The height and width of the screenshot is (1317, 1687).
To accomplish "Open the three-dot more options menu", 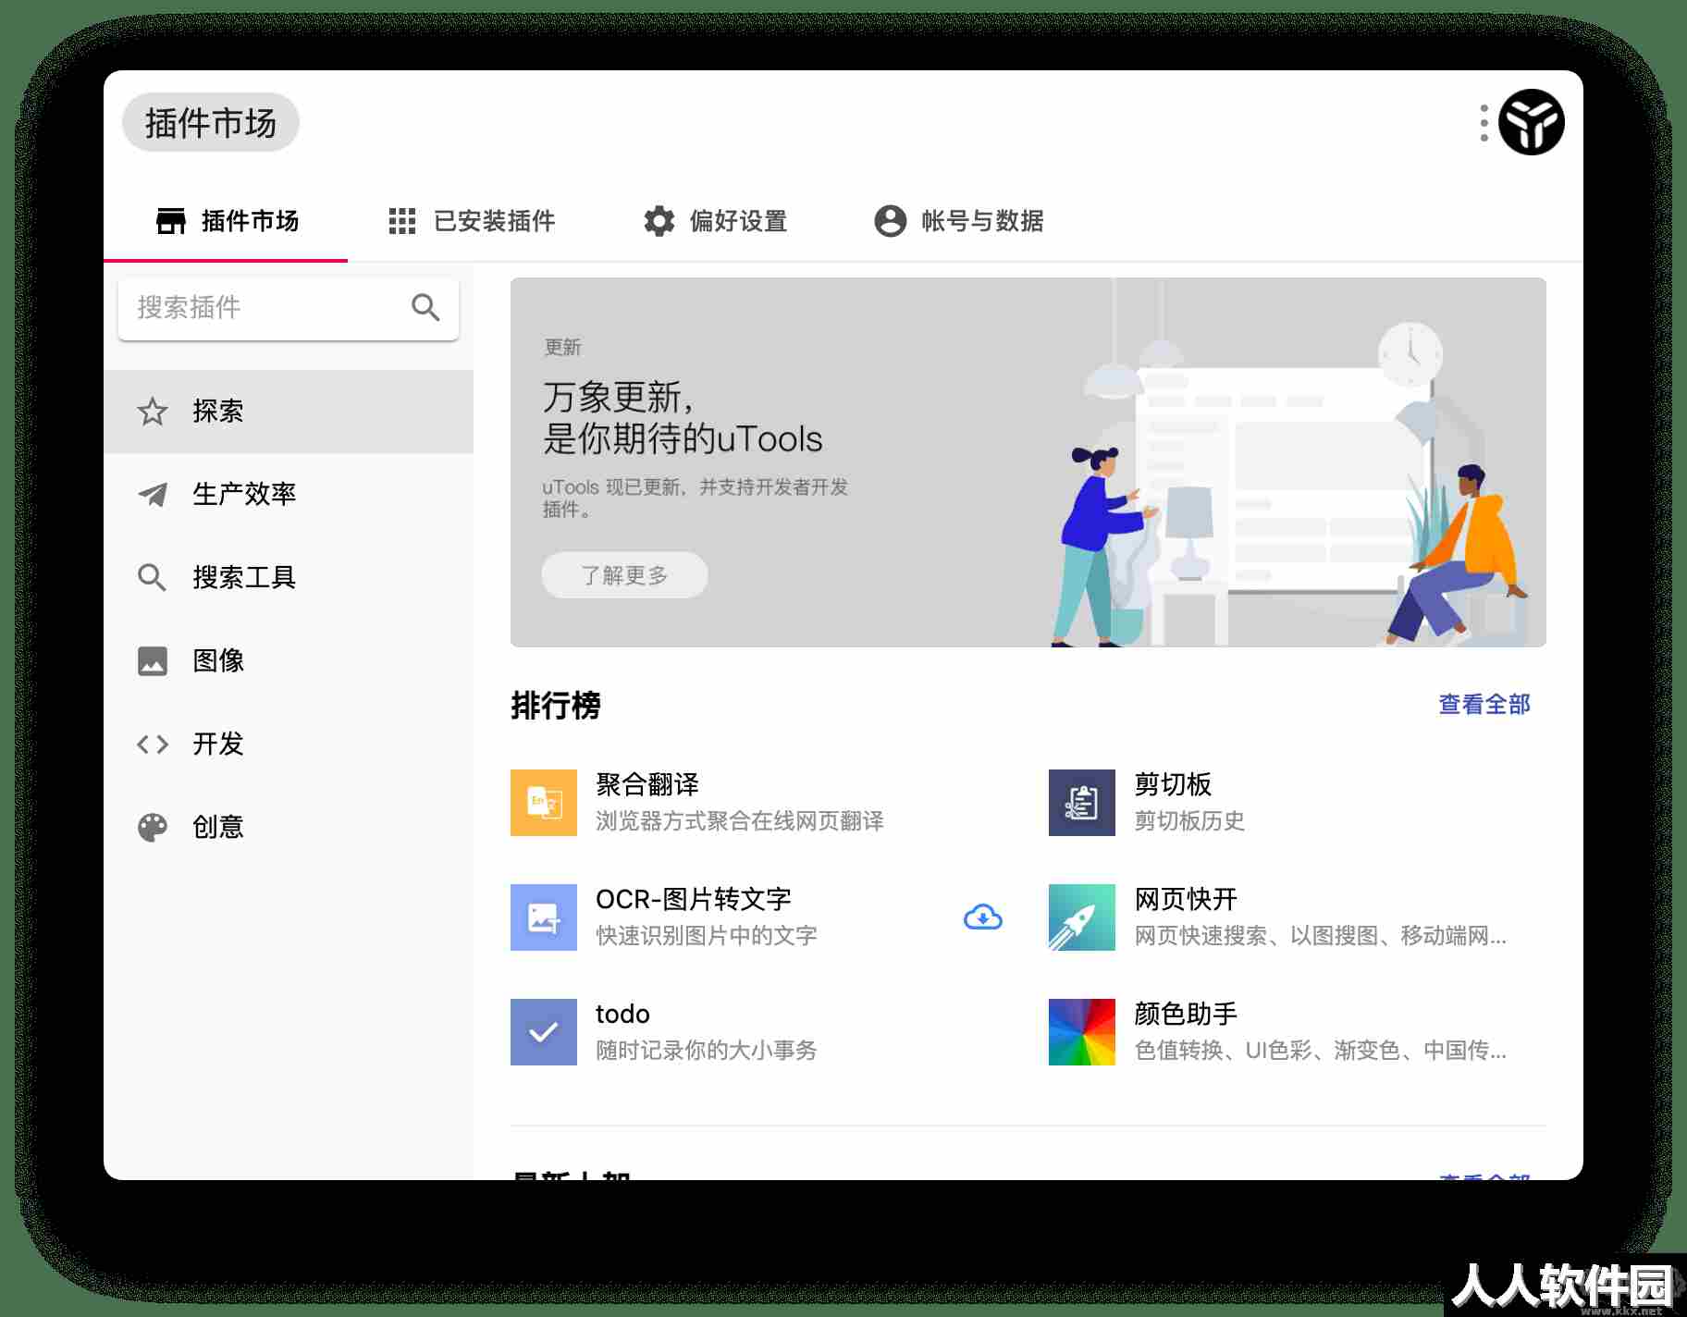I will [x=1484, y=123].
